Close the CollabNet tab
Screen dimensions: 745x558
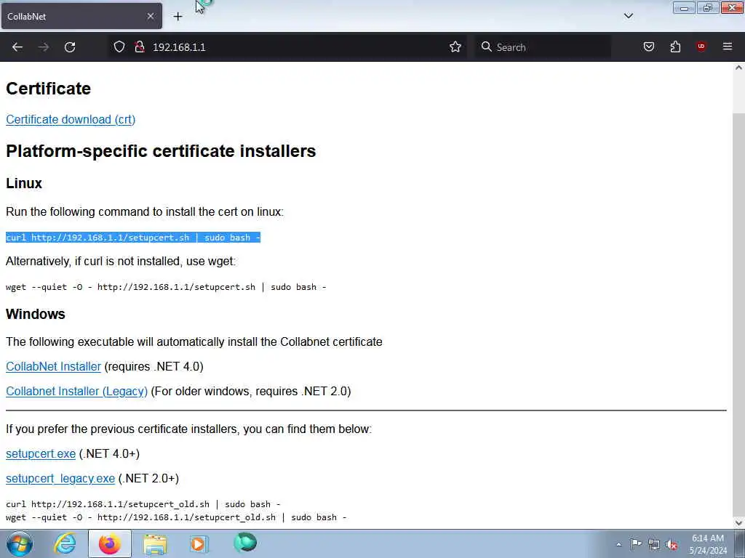151,16
